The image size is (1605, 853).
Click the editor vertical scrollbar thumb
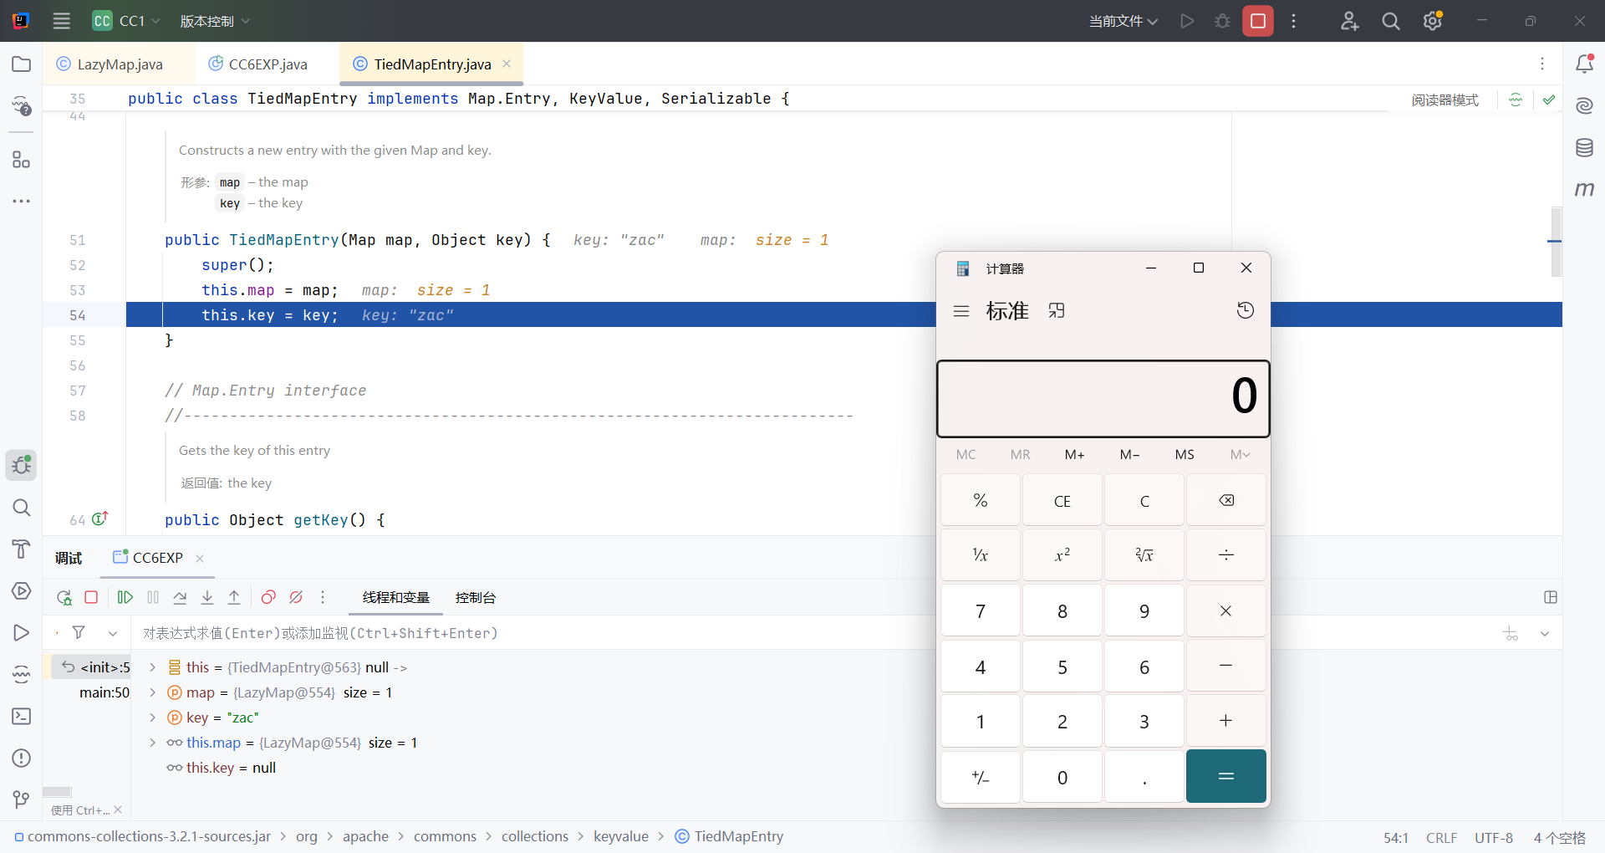click(x=1556, y=241)
